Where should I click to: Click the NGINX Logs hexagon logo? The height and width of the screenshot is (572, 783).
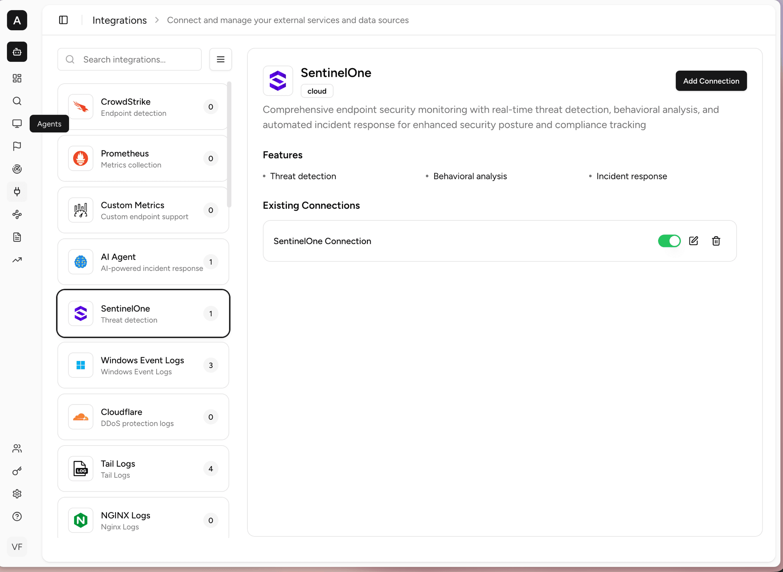(81, 520)
